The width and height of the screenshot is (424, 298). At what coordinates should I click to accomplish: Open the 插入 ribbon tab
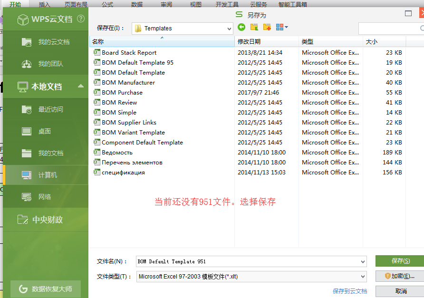[44, 4]
